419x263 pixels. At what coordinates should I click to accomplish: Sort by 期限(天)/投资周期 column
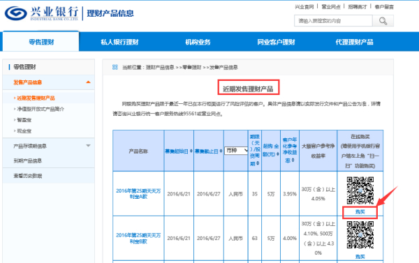click(x=254, y=150)
